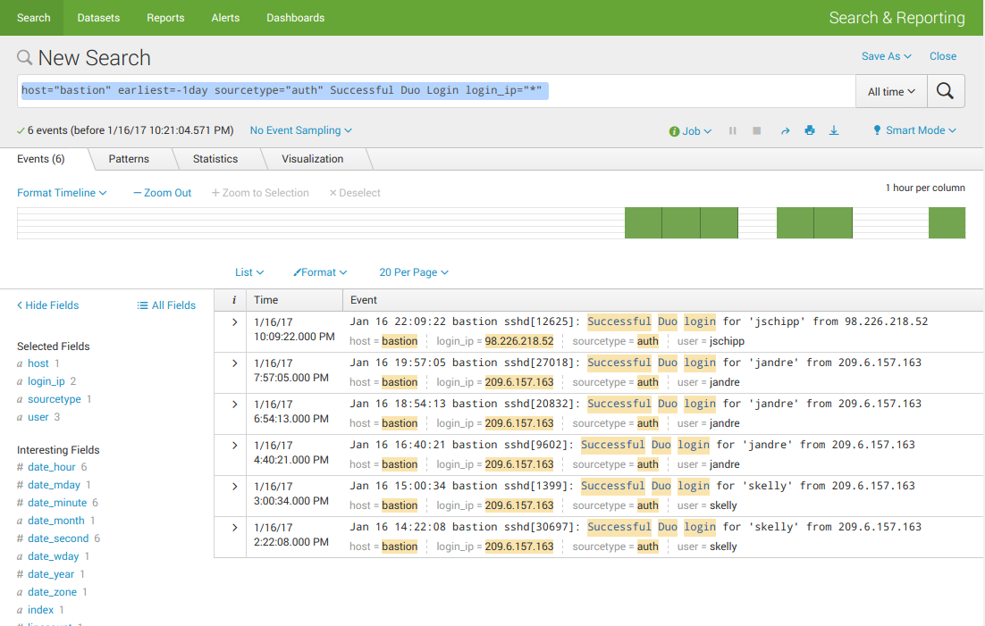Expand the jschipp login event row

pos(234,322)
